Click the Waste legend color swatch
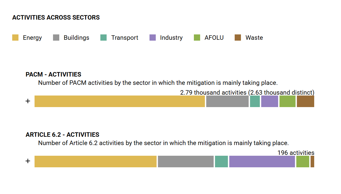 tap(238, 38)
